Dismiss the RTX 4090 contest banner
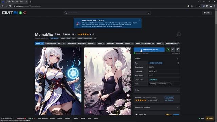The image size is (217, 122). click(139, 21)
